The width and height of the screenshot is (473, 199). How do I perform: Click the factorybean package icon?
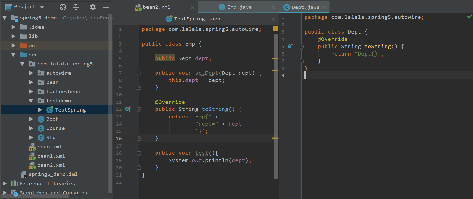41,91
